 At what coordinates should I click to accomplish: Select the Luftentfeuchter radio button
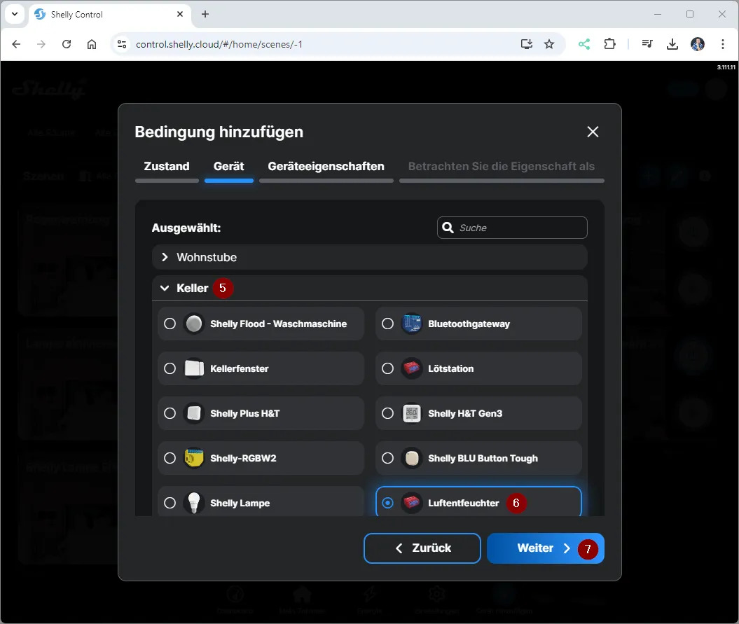pyautogui.click(x=387, y=503)
